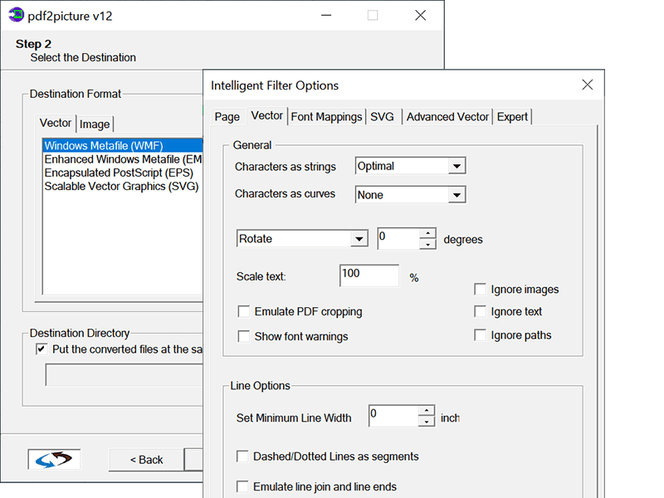Screen dimensions: 664x498
Task: Open the Font Mappings tab
Action: 326,117
